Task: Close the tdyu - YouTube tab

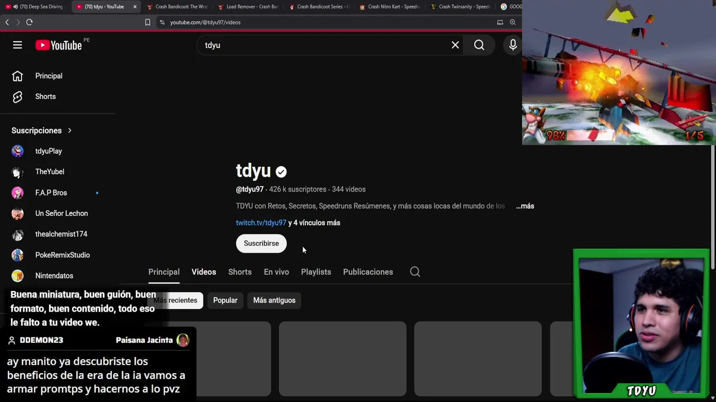Action: (135, 7)
